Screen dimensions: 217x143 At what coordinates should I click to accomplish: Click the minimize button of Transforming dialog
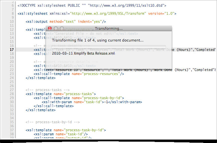[56, 28]
